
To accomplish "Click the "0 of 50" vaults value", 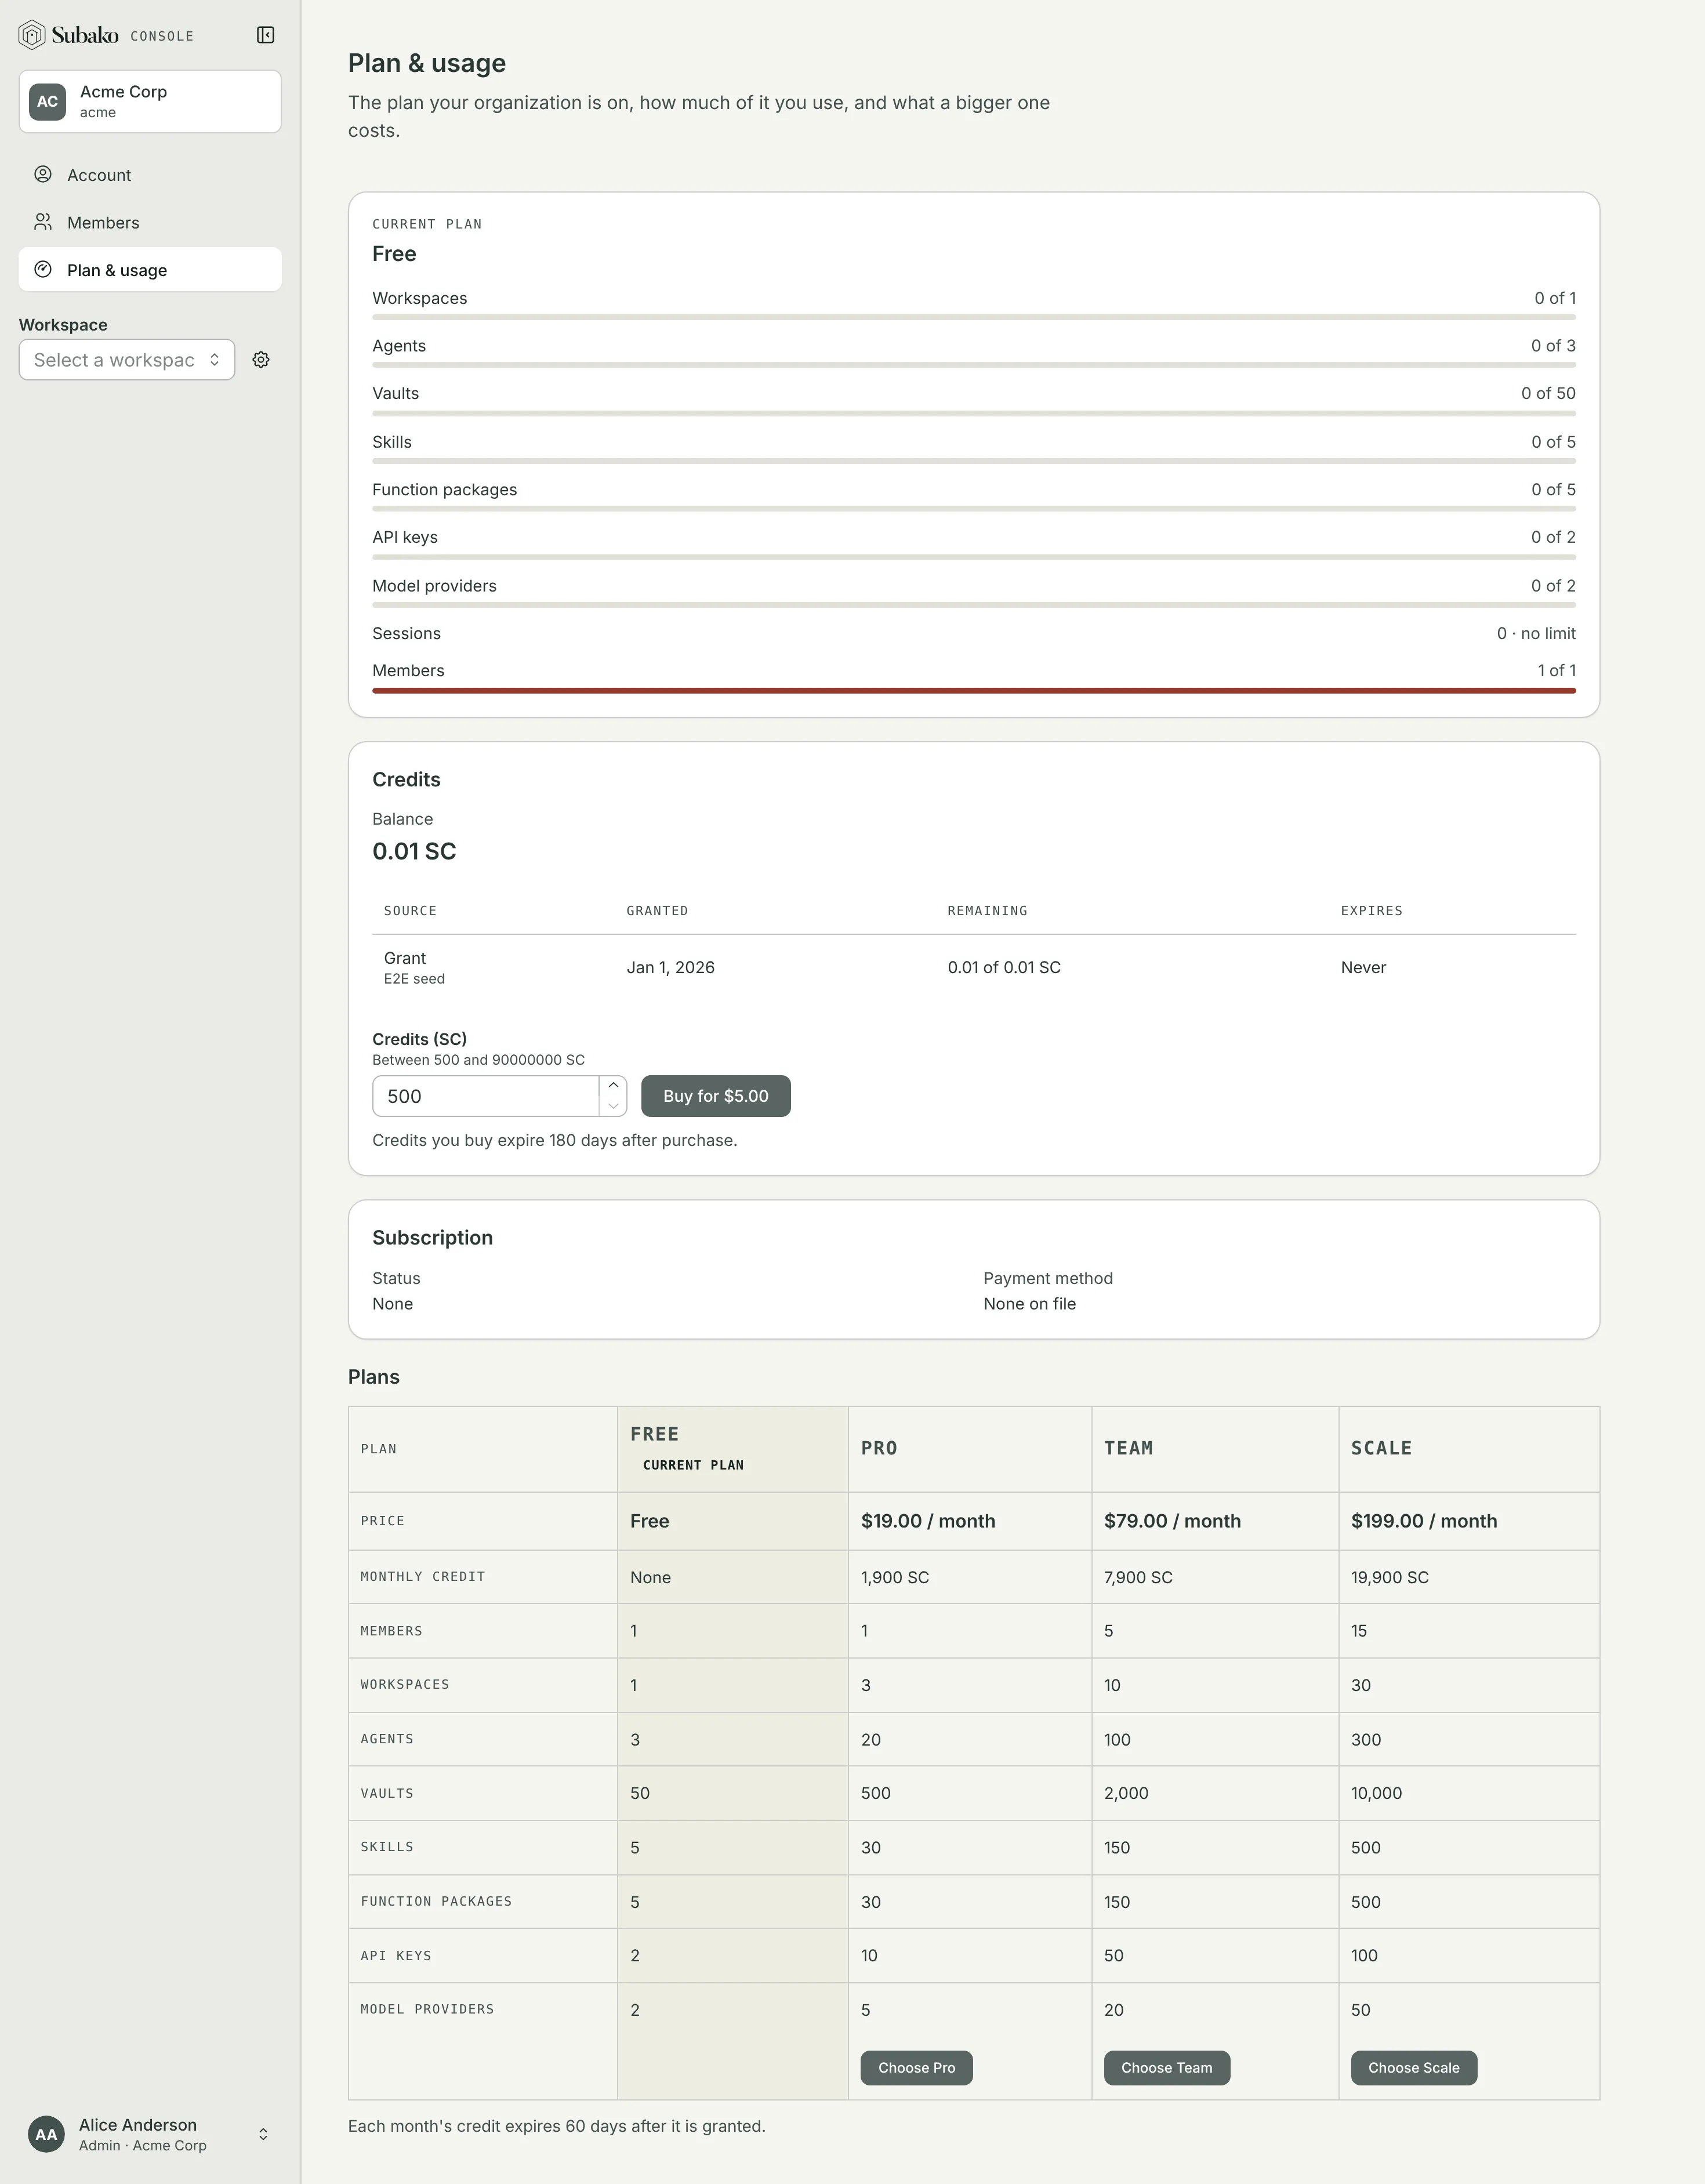I will pyautogui.click(x=1548, y=393).
